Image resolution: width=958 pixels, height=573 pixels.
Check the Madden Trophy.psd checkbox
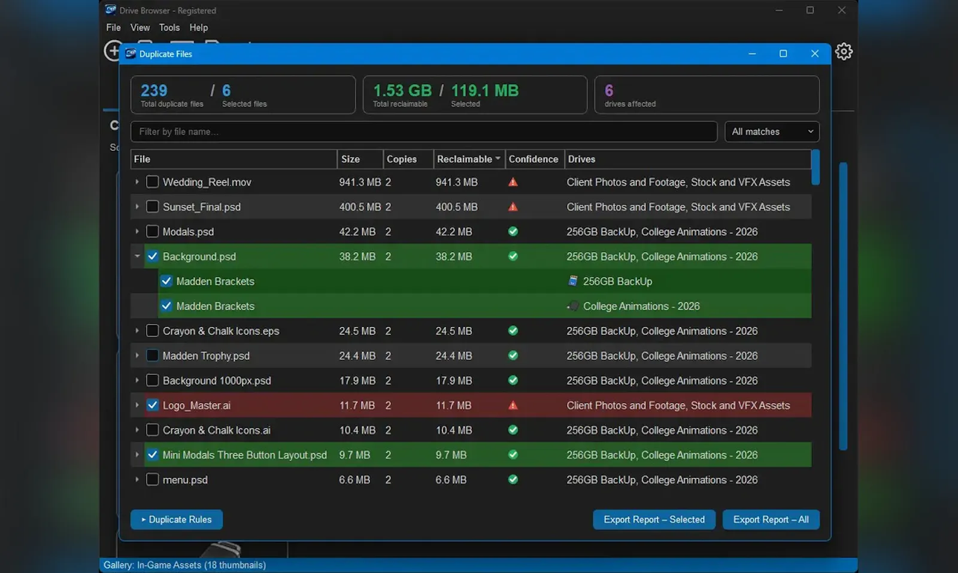tap(153, 356)
